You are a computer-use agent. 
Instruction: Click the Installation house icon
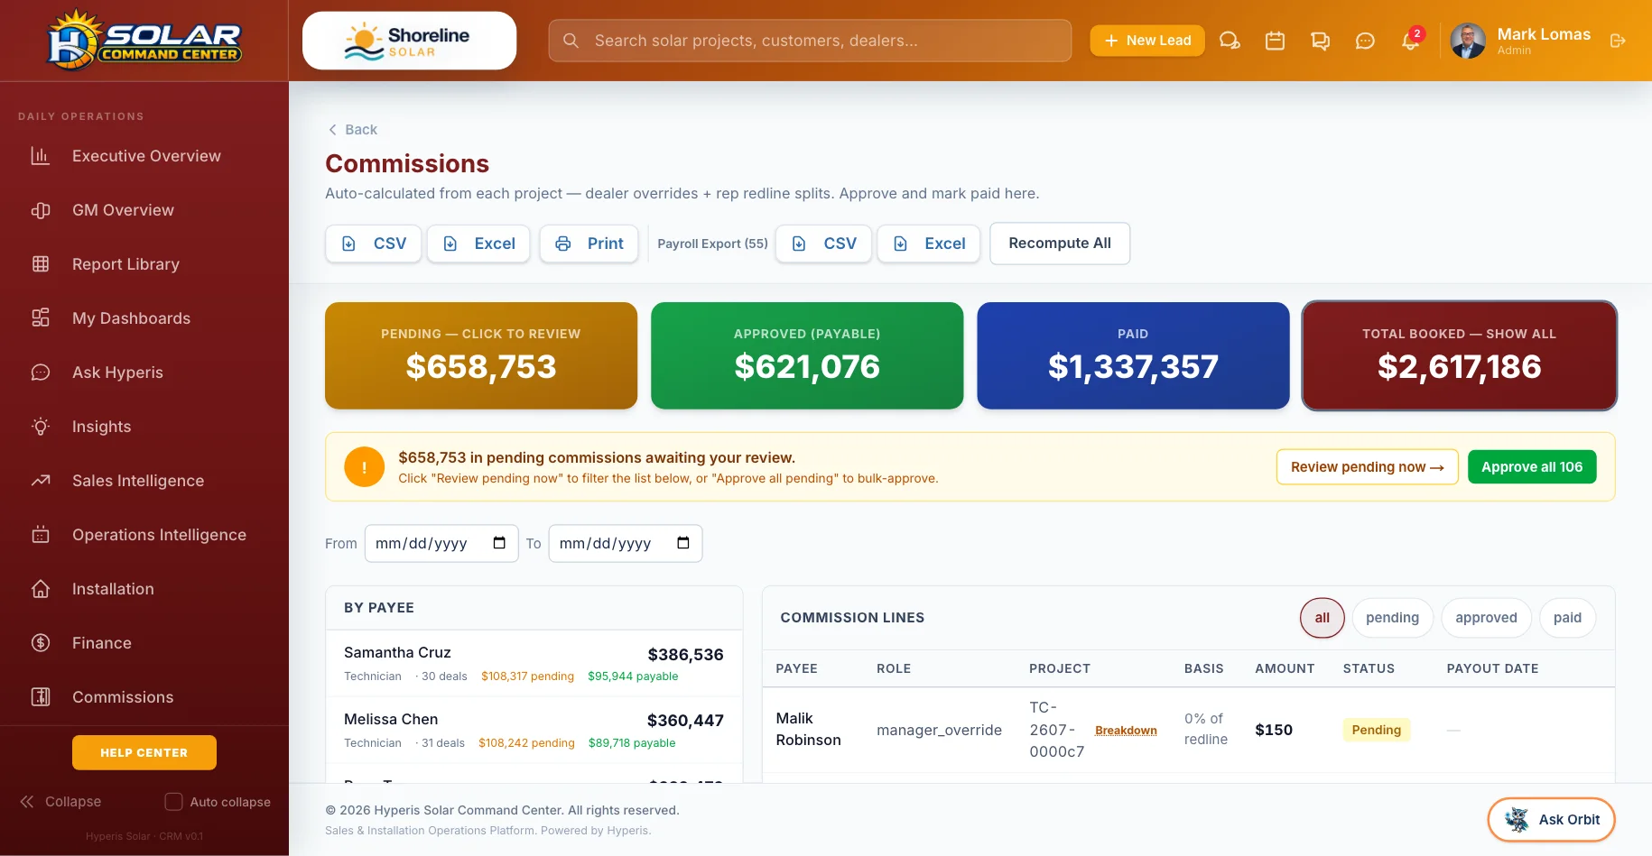(41, 589)
